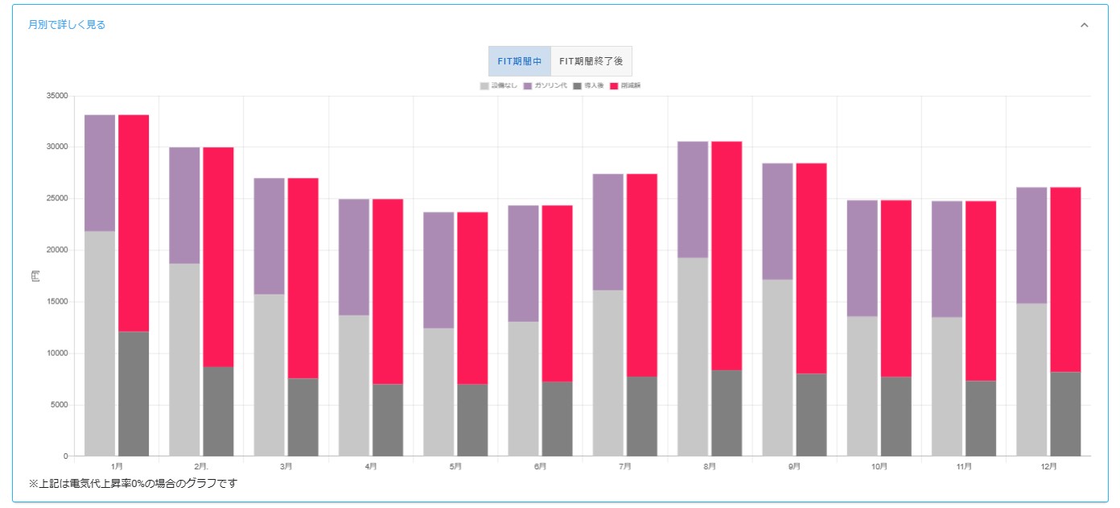Select the 10月 red 削減額 bar segment
This screenshot has width=1120, height=508.
(x=896, y=288)
